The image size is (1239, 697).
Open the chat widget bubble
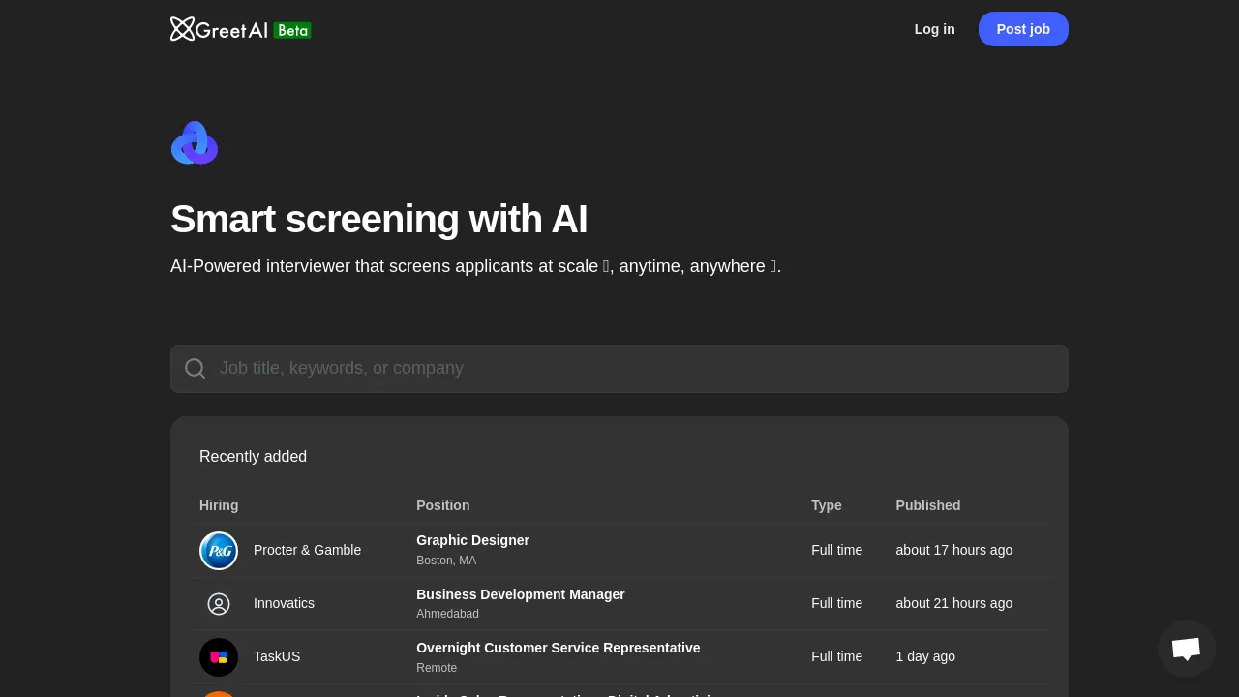coord(1187,649)
